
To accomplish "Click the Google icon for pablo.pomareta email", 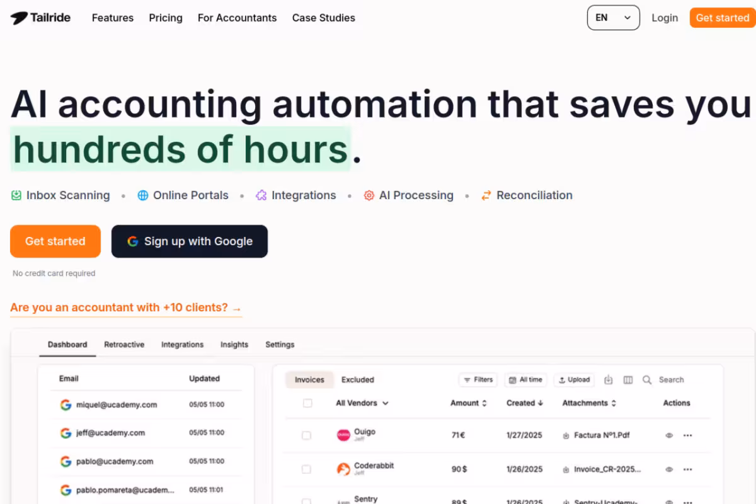I will [66, 490].
